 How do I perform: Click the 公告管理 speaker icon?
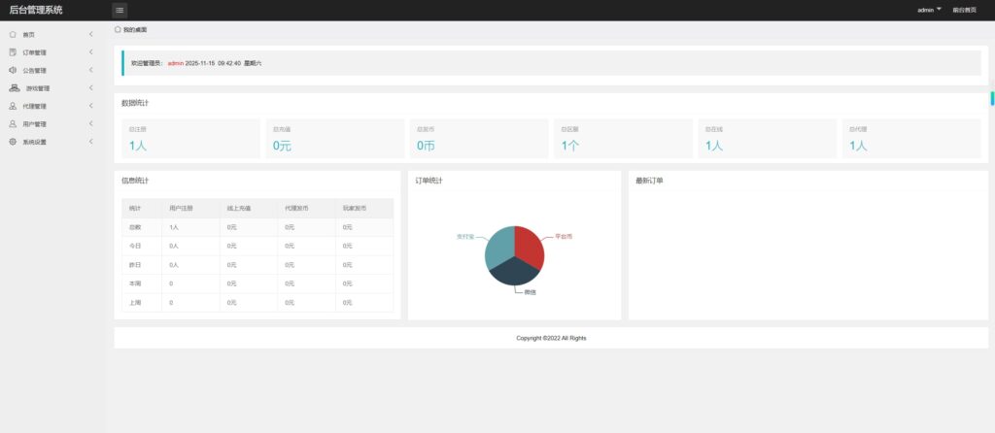click(x=13, y=70)
